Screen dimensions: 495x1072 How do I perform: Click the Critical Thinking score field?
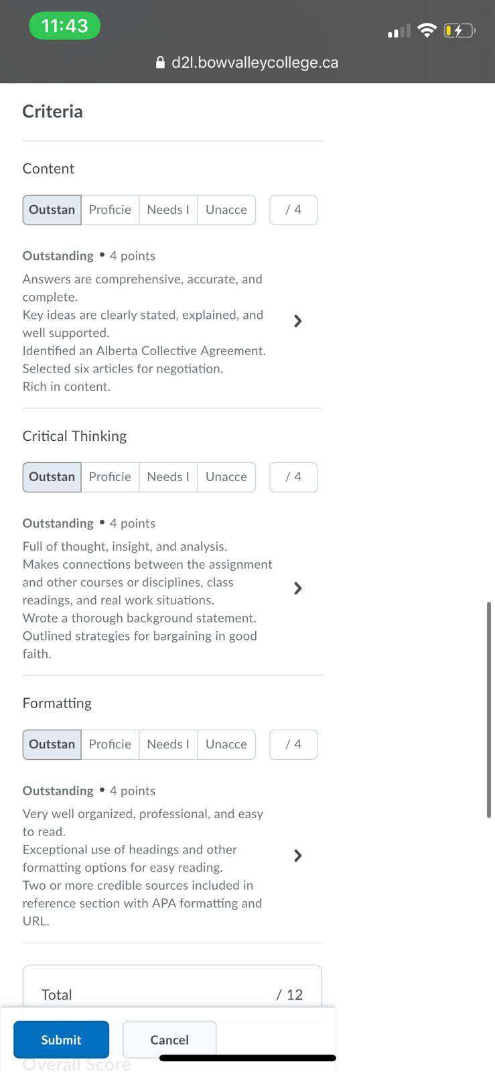pyautogui.click(x=293, y=477)
